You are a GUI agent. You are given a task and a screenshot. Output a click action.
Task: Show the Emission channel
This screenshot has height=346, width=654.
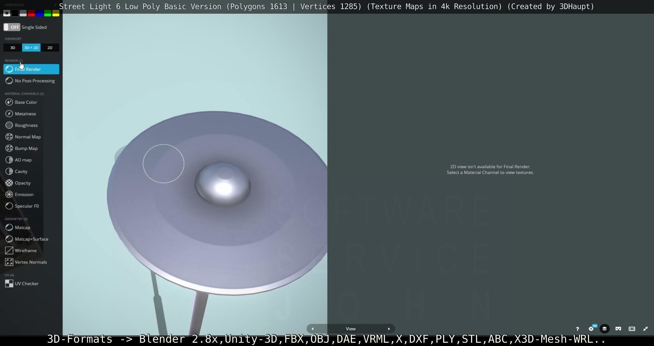pos(31,195)
